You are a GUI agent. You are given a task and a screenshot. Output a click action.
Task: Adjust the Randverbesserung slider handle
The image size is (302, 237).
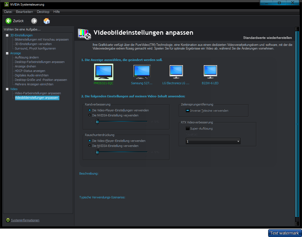97,122
